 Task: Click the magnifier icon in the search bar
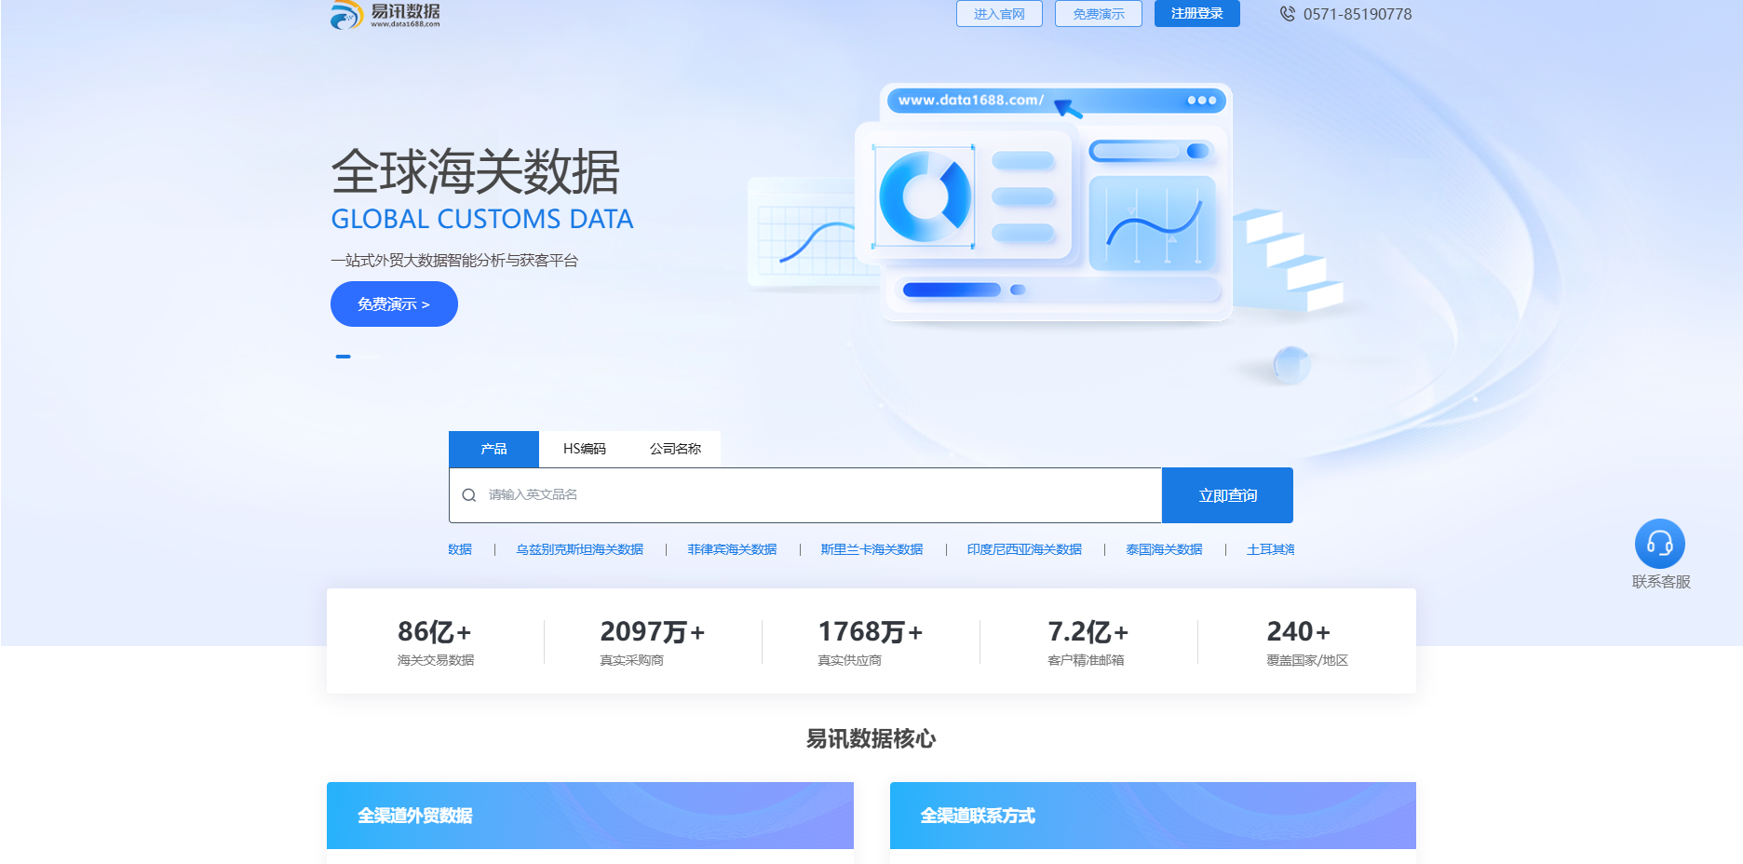point(468,494)
